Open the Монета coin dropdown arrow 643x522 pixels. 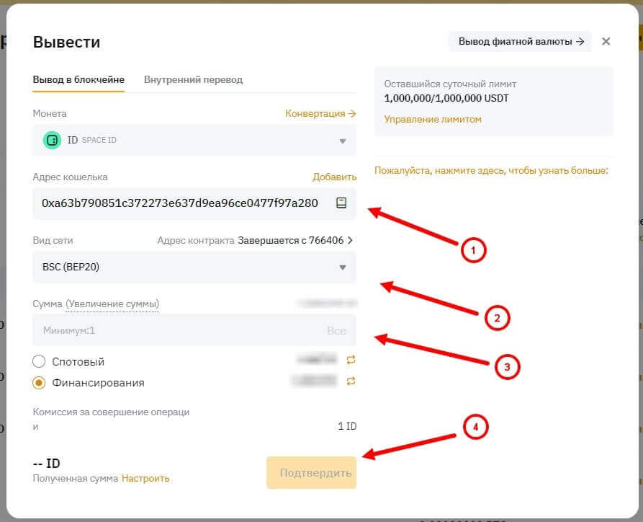pos(343,141)
